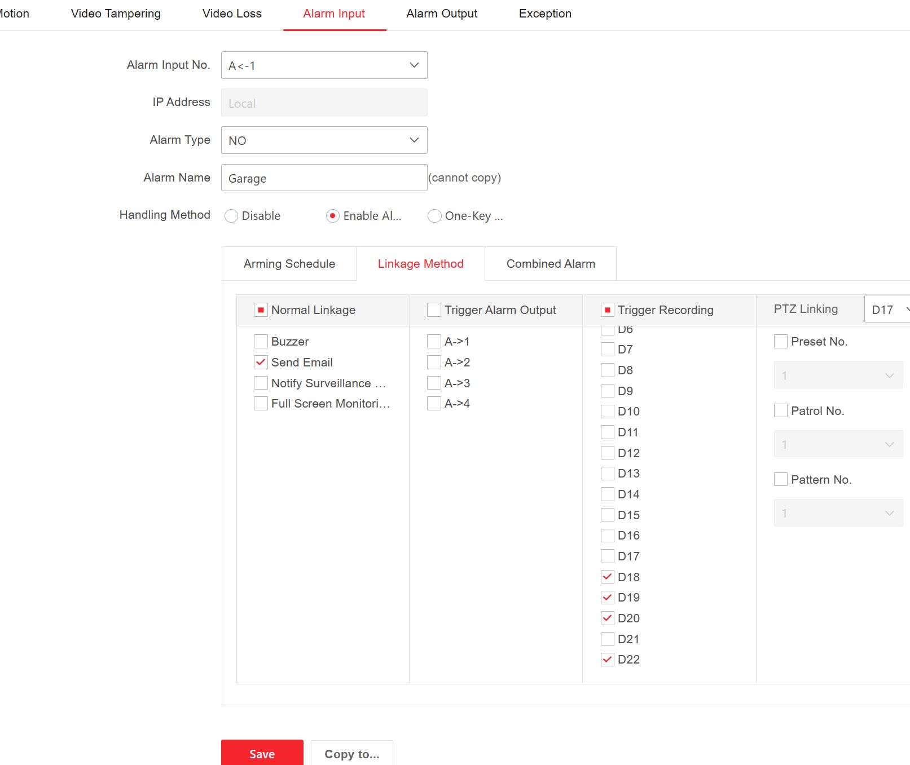Enable the Buzzer checkbox
The width and height of the screenshot is (910, 765).
coord(261,342)
